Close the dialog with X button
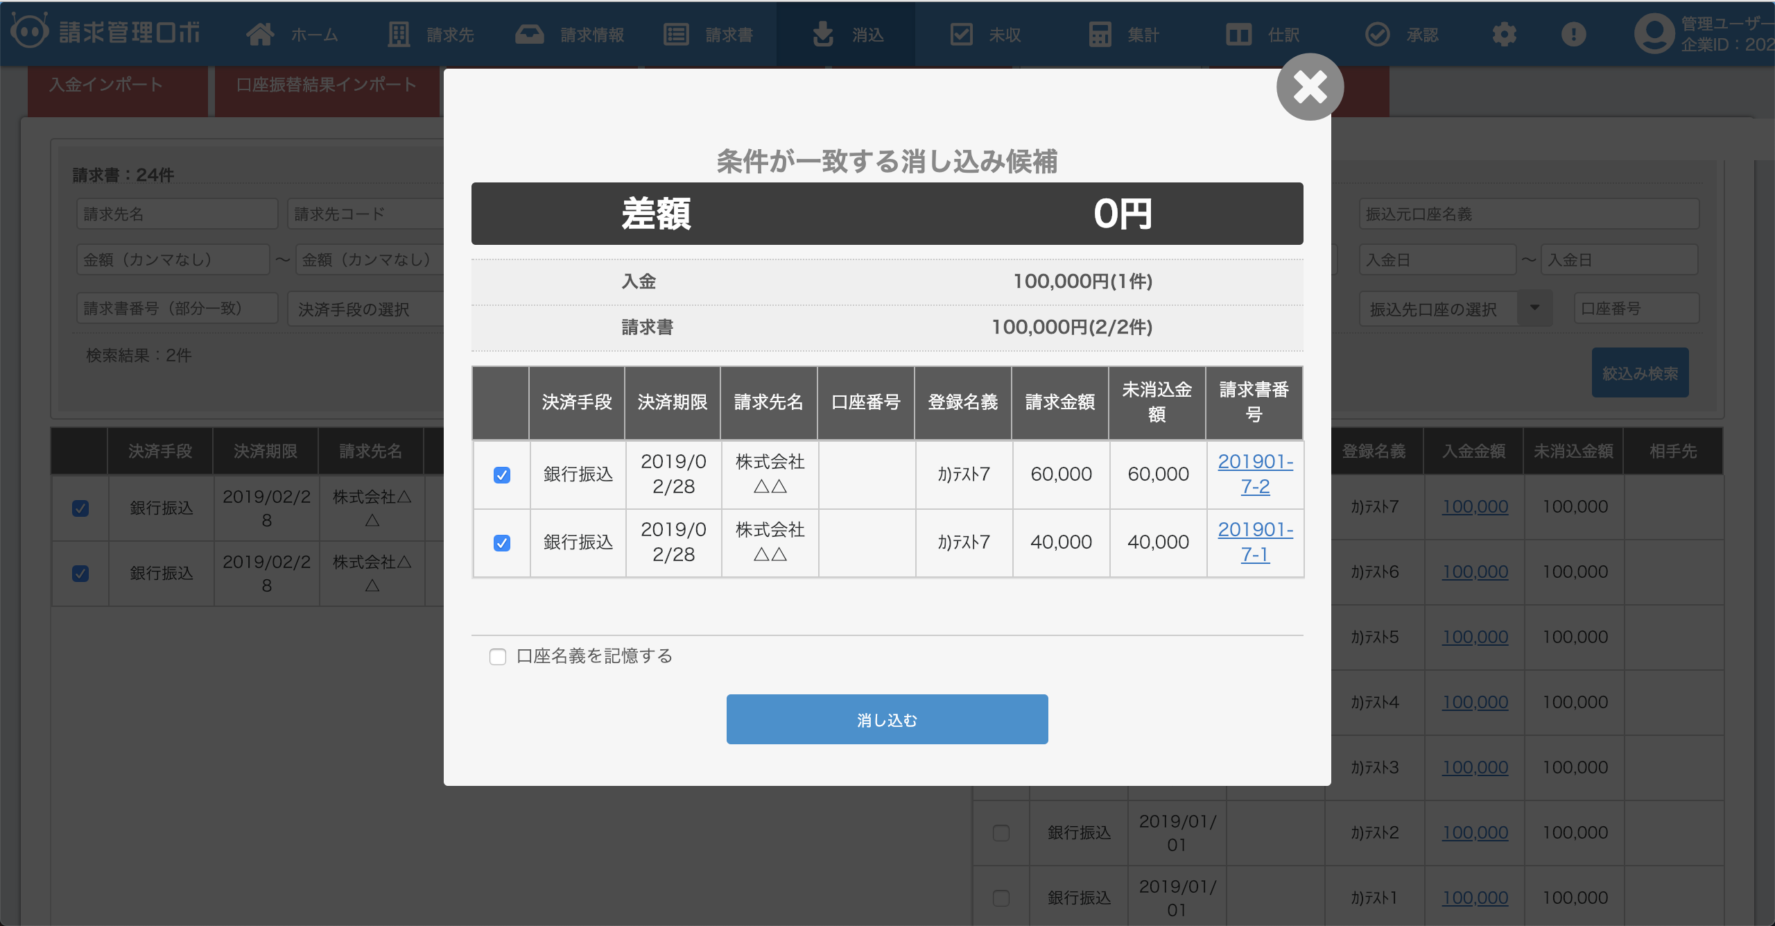Image resolution: width=1775 pixels, height=926 pixels. (x=1310, y=87)
